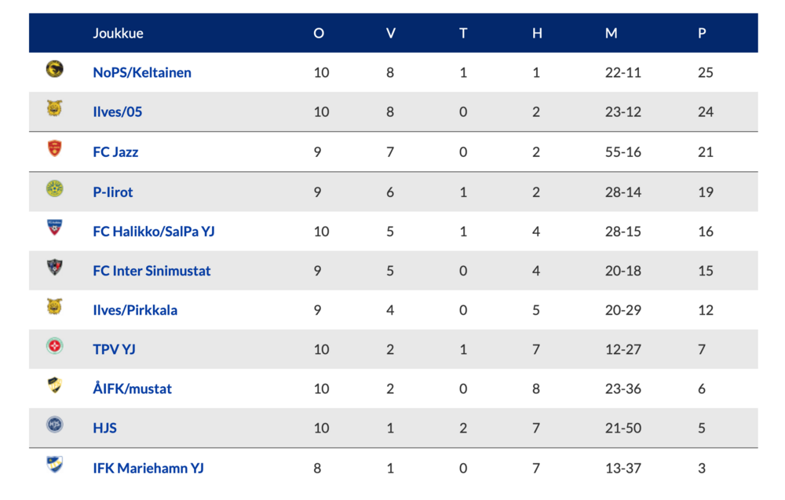The image size is (785, 500).
Task: Open the FC Jazz team page
Action: [x=115, y=151]
